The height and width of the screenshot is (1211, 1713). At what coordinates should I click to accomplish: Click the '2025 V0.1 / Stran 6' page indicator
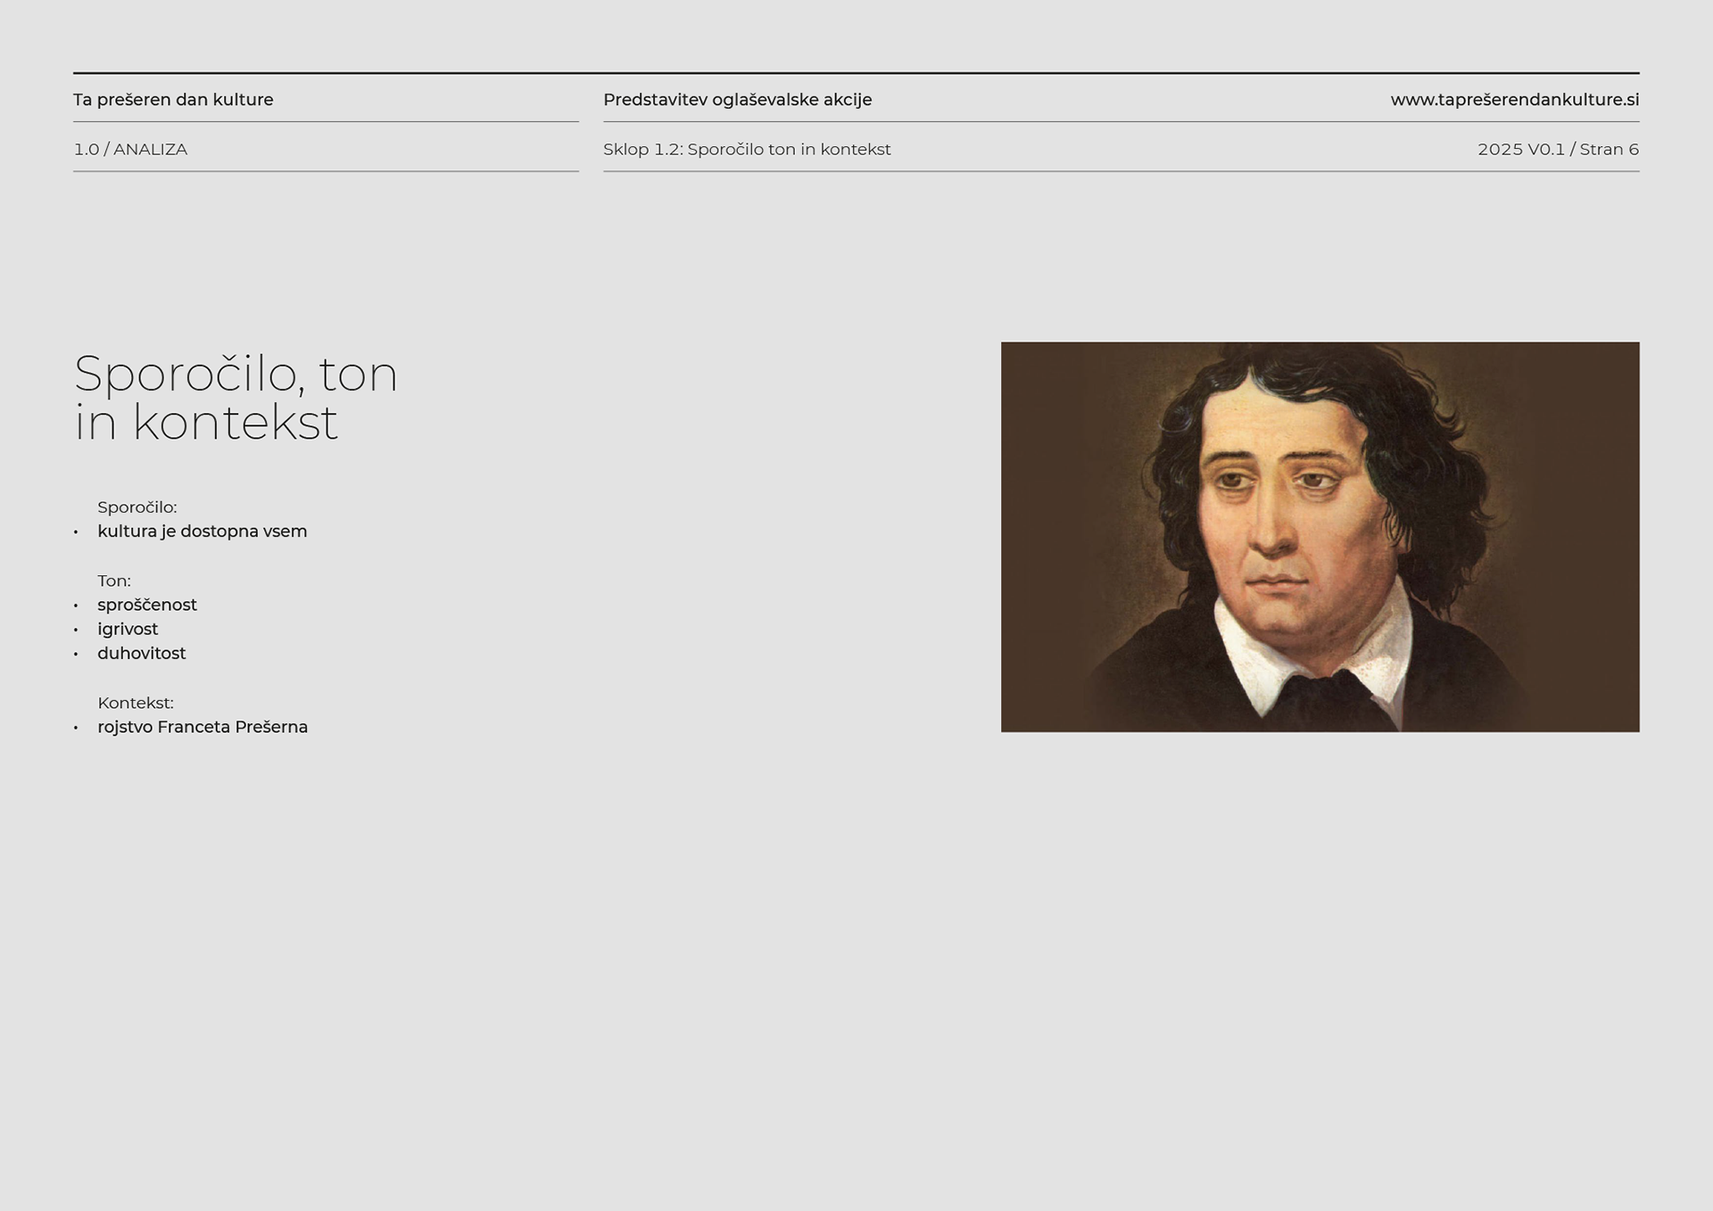(1558, 150)
